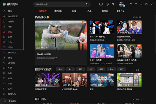The width and height of the screenshot is (156, 104).
Task: Open 战至巅峰2 thumbnail
Action: [129, 27]
